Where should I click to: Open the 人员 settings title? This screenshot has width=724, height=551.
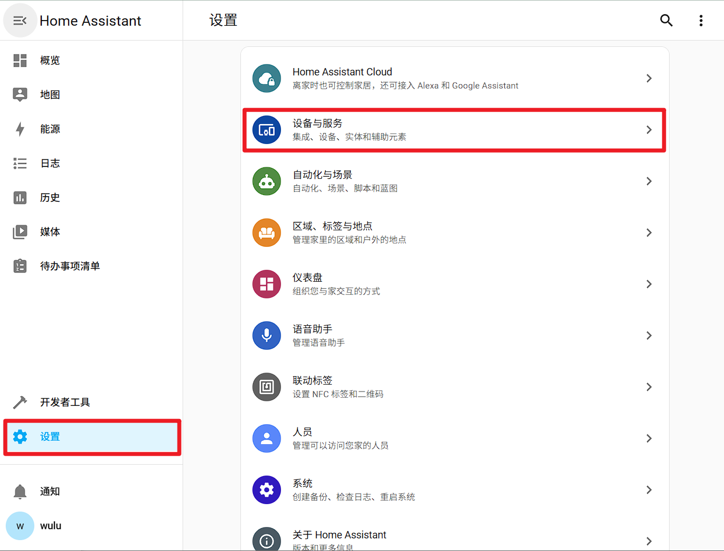click(302, 432)
